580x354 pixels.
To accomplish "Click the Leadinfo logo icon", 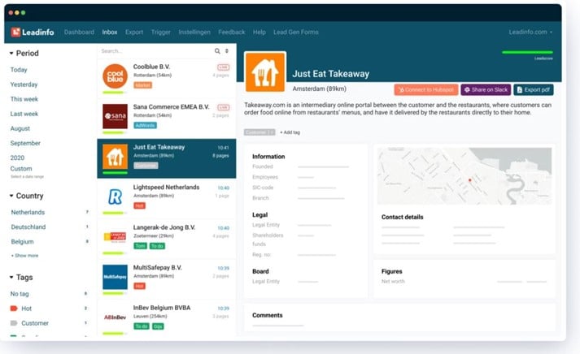I will [x=15, y=32].
